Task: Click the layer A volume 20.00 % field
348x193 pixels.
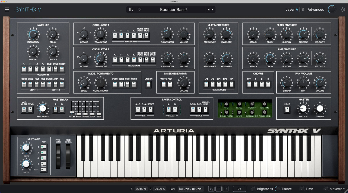Action: (141, 189)
